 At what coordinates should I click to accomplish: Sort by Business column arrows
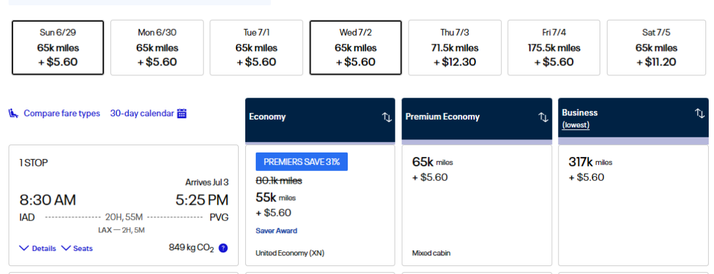[699, 113]
